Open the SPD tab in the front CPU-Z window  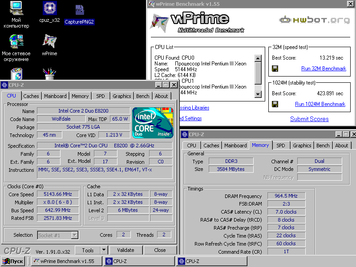(x=101, y=96)
